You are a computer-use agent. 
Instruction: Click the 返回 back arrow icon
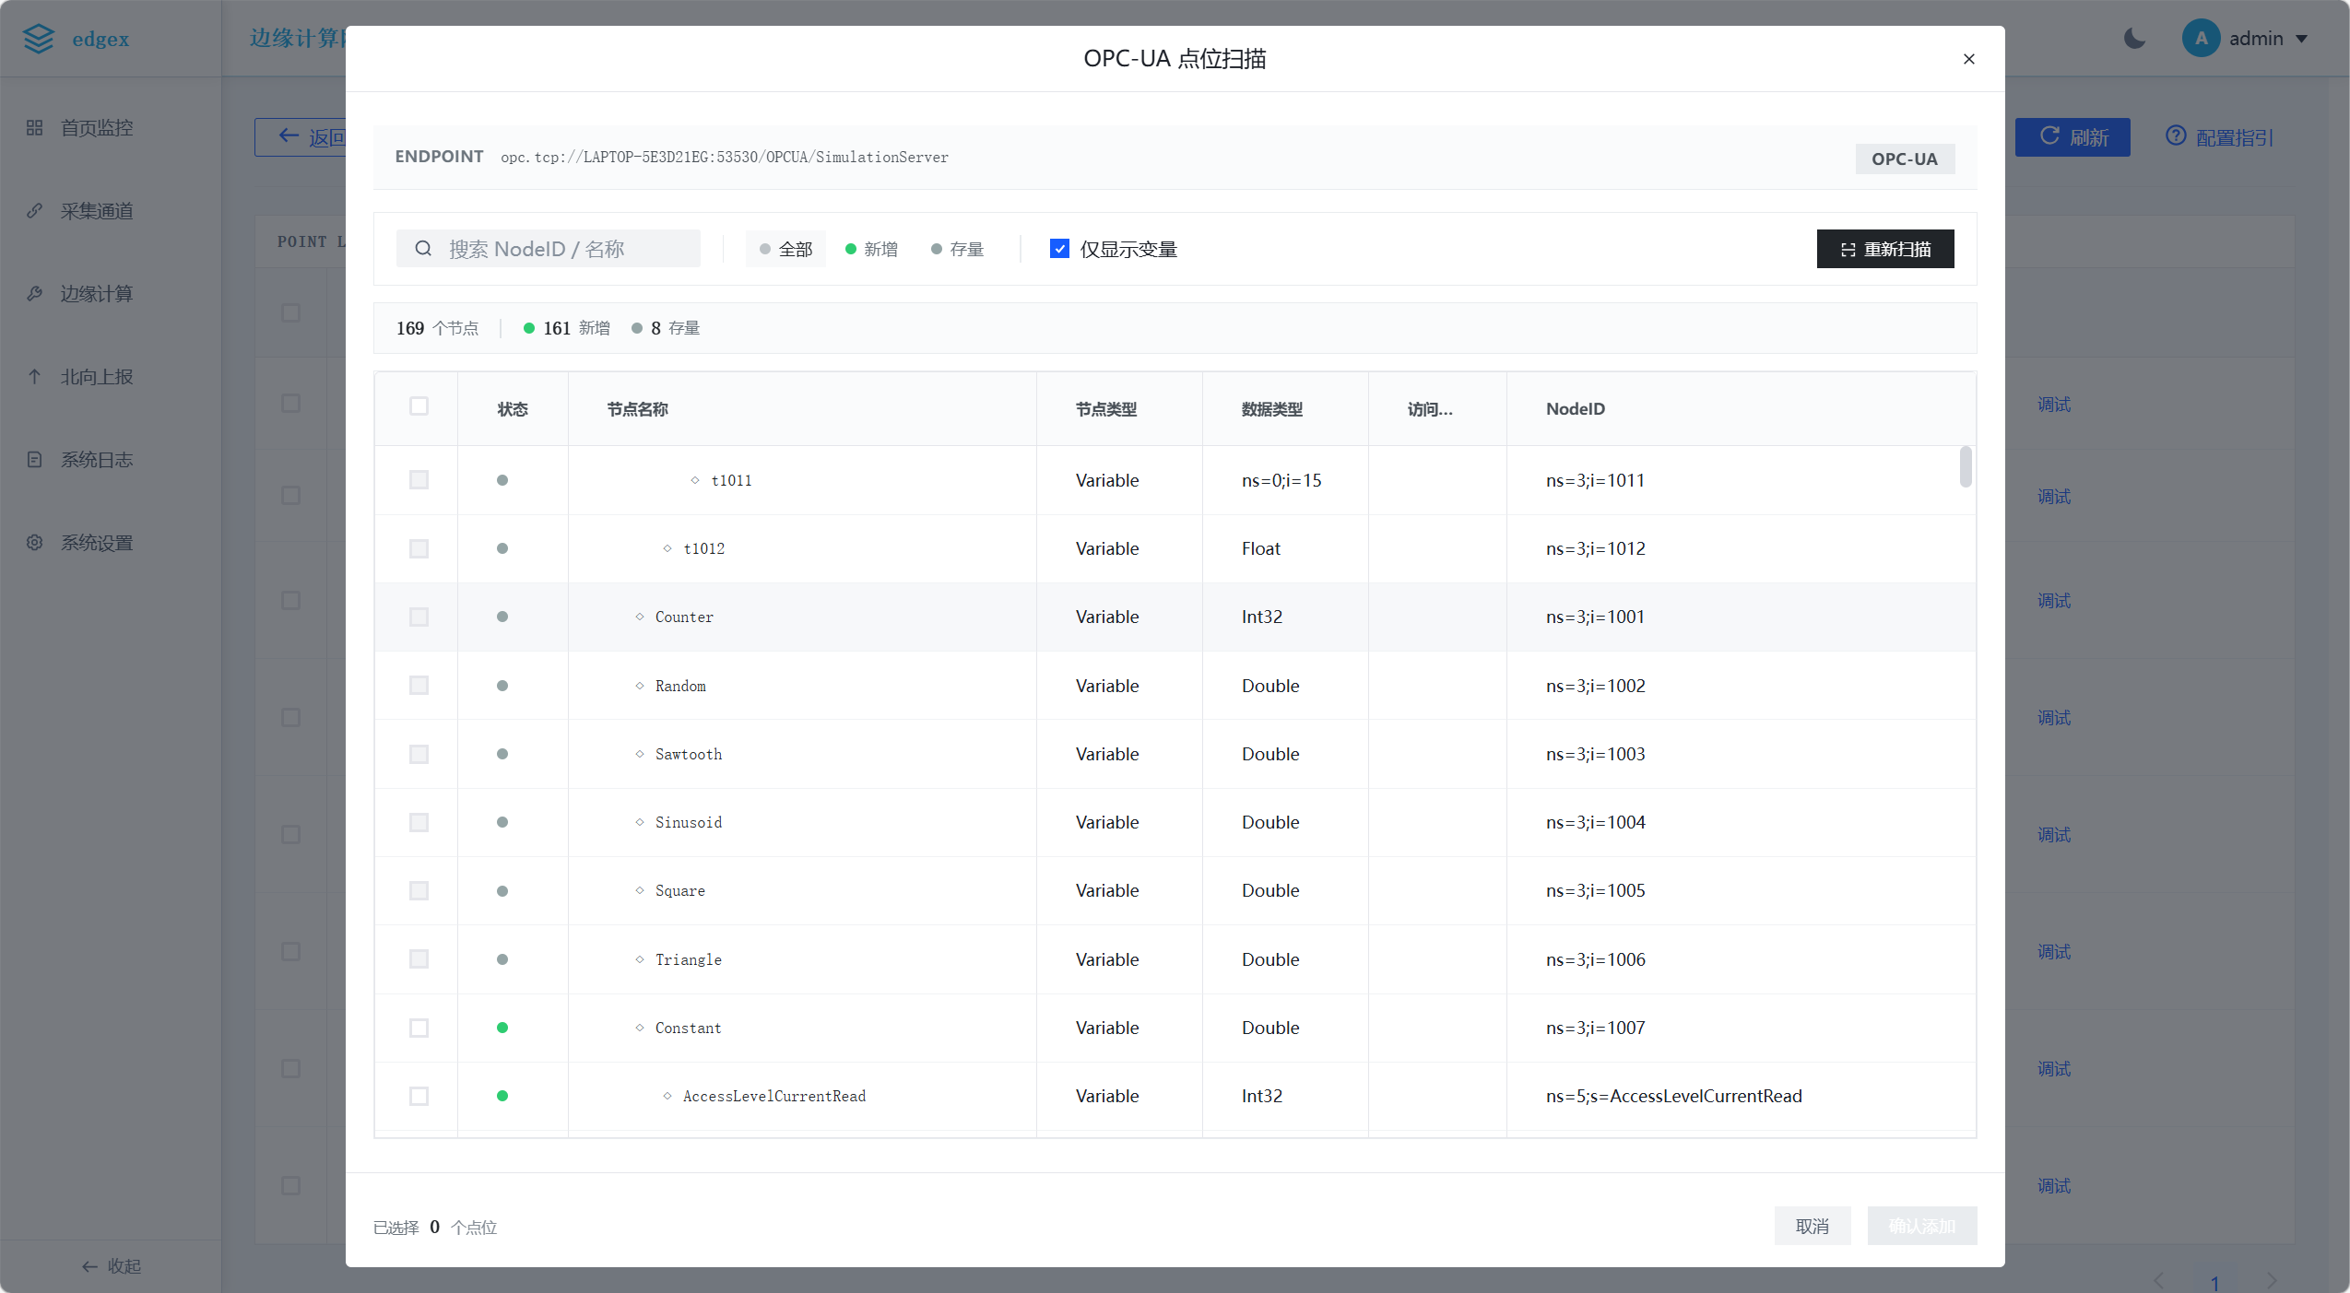click(289, 136)
